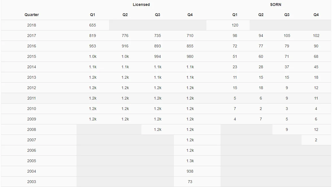Click the 2011 year row label
Image resolution: width=336 pixels, height=187 pixels.
pyautogui.click(x=32, y=98)
